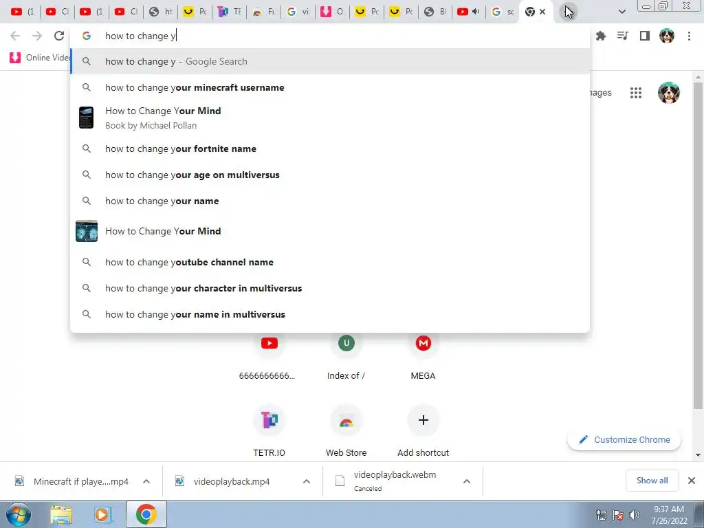Click the new tab button
The height and width of the screenshot is (528, 704).
[x=568, y=12]
